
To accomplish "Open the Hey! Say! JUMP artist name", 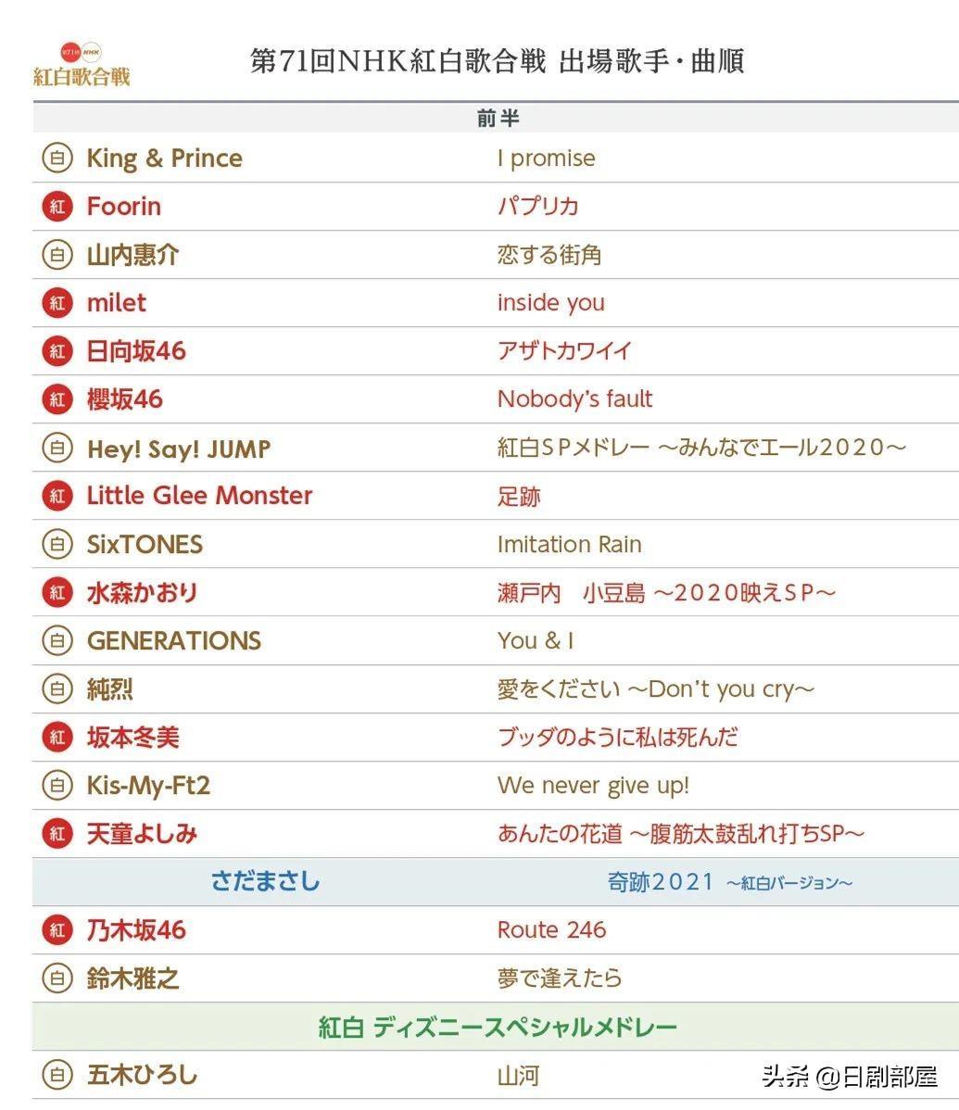I will point(179,448).
